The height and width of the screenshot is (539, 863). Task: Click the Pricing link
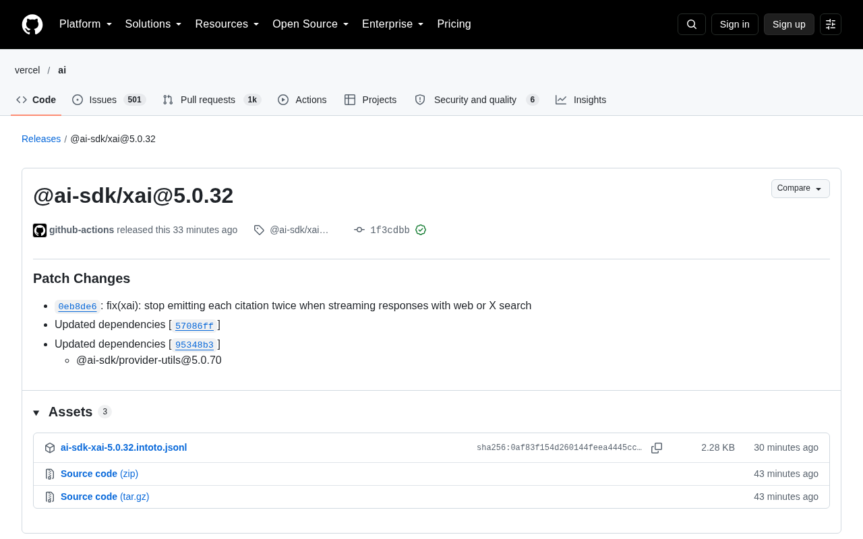(x=454, y=24)
